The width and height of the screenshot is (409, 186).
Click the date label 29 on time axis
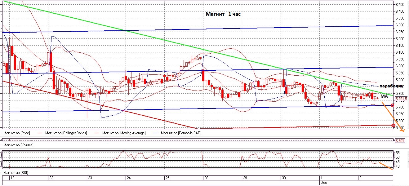245,178
